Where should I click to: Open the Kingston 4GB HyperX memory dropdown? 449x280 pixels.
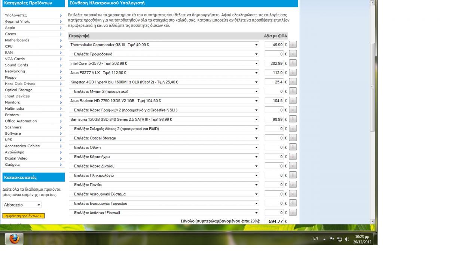tap(164, 82)
